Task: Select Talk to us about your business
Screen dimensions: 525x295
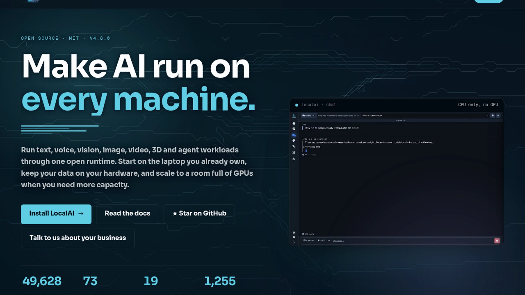Action: tap(78, 238)
